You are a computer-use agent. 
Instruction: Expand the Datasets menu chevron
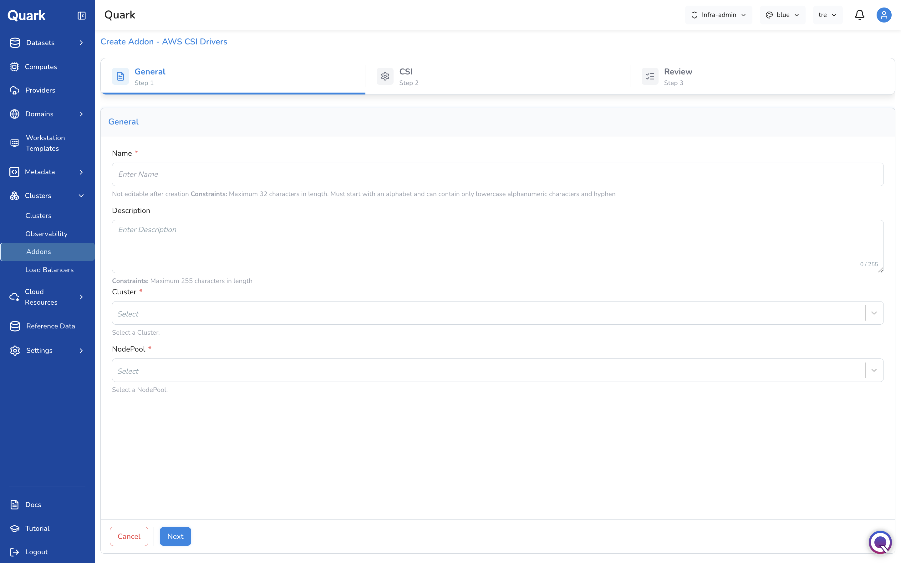(81, 43)
